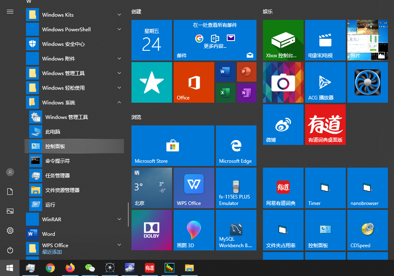The image size is (394, 276).
Task: Open 有道词典桌面版 red tile
Action: coord(325,125)
